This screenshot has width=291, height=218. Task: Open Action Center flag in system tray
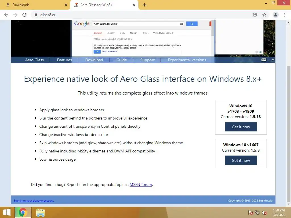point(251,213)
